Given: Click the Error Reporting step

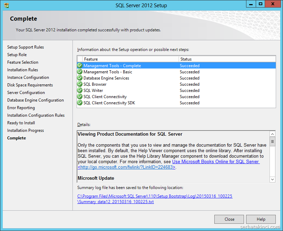Looking at the screenshot, I should [21, 107].
